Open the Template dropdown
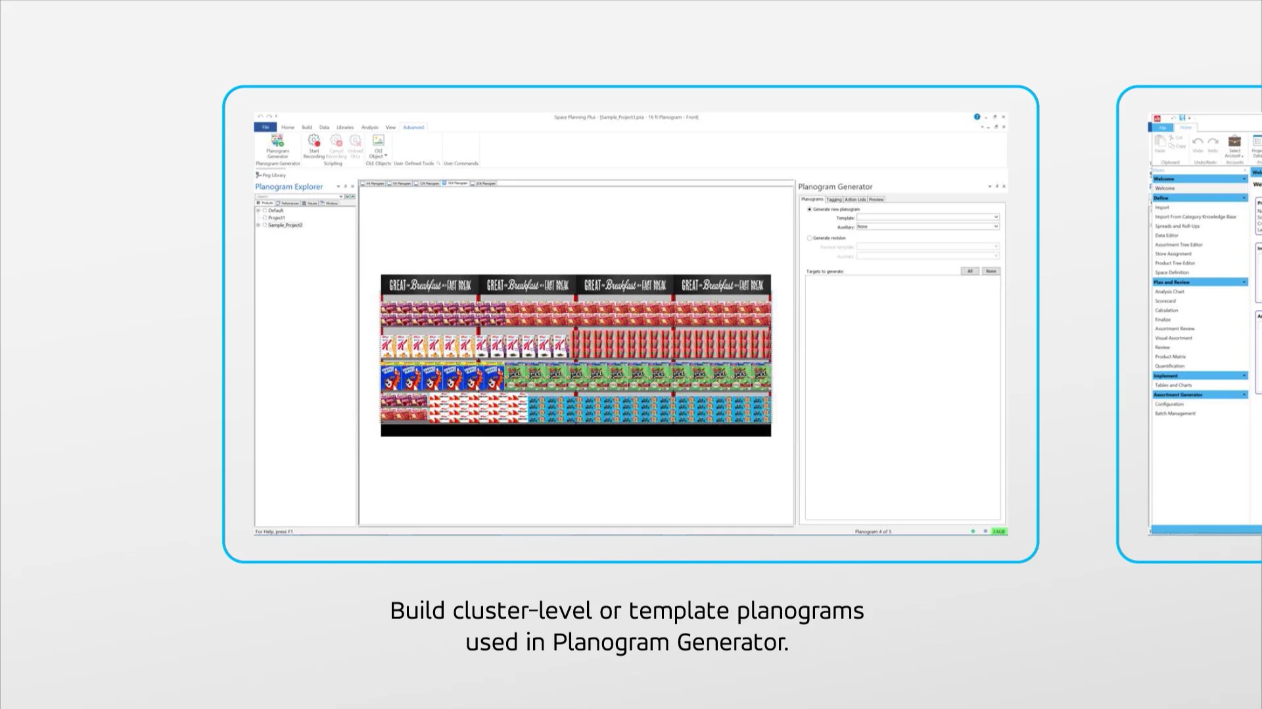Screen dimensions: 1262x709 tap(996, 217)
